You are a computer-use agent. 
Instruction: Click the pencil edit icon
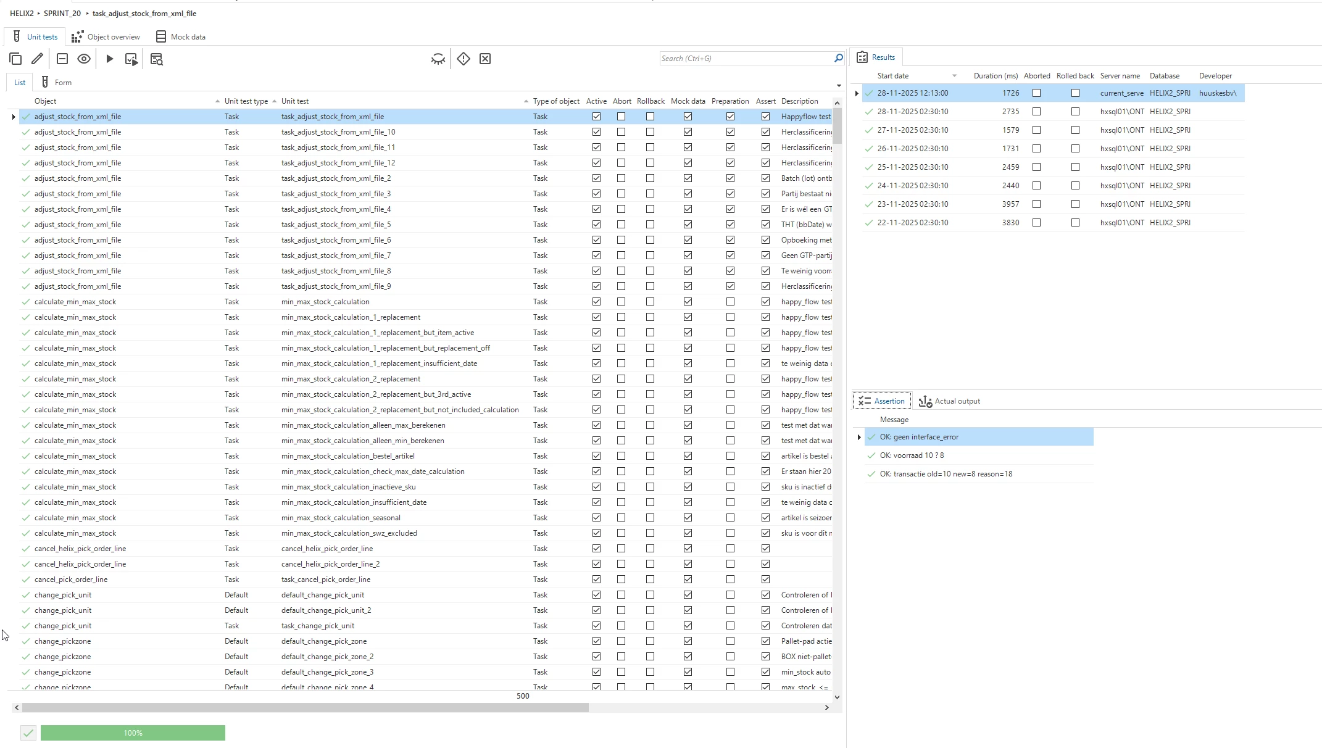tap(38, 59)
